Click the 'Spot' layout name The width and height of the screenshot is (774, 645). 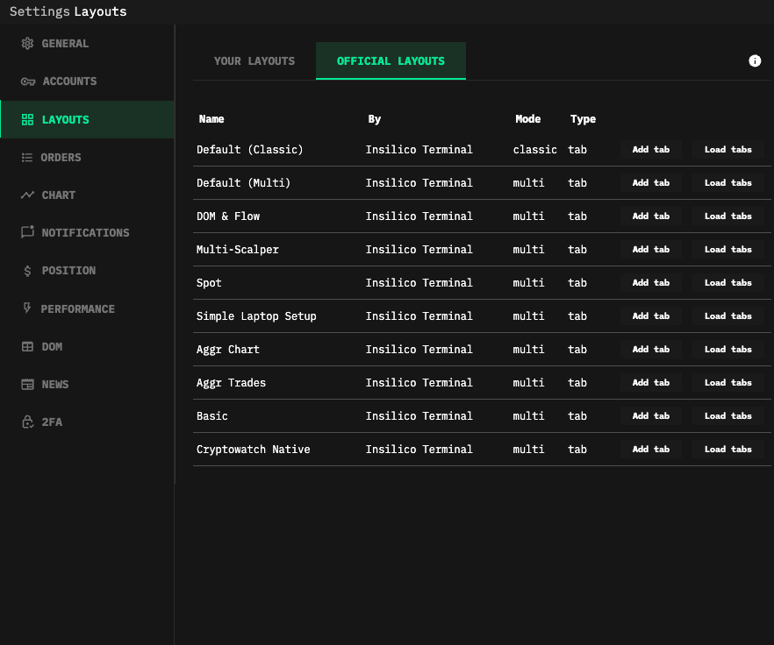(x=209, y=283)
